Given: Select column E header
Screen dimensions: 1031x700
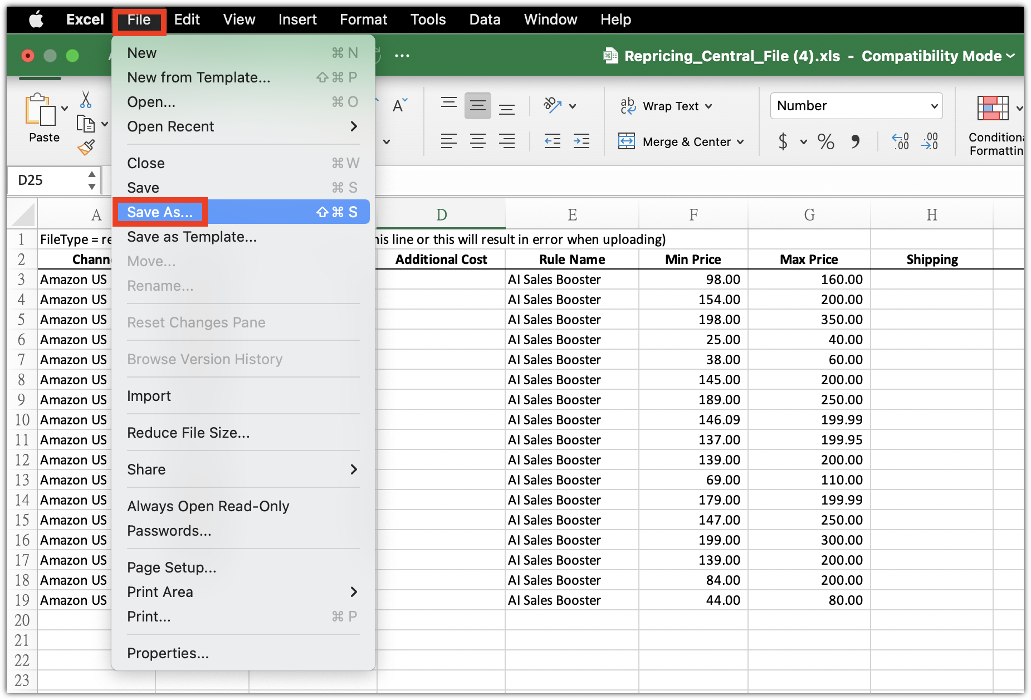Looking at the screenshot, I should pyautogui.click(x=572, y=214).
